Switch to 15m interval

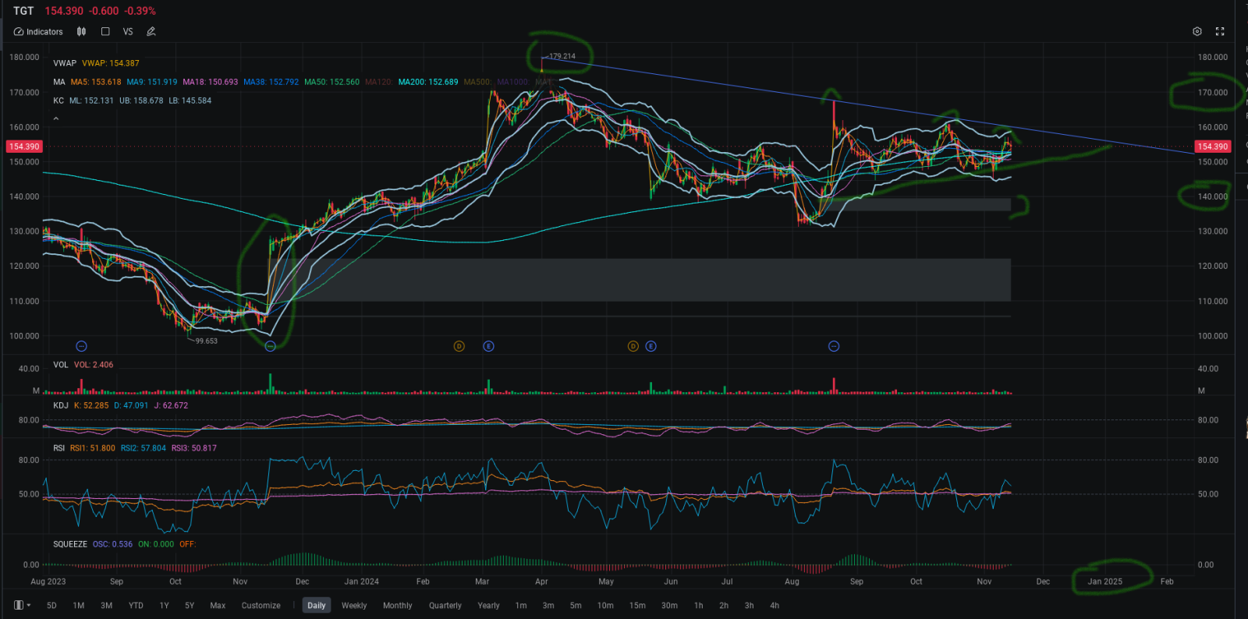coord(637,606)
